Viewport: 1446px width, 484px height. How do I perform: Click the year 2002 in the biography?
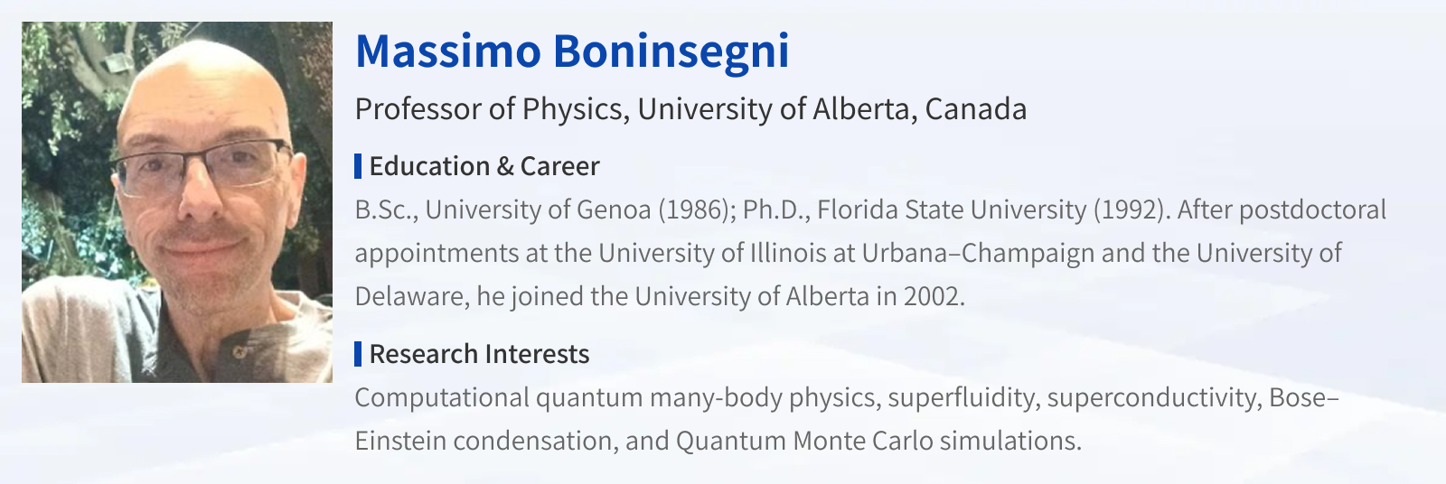tap(931, 296)
